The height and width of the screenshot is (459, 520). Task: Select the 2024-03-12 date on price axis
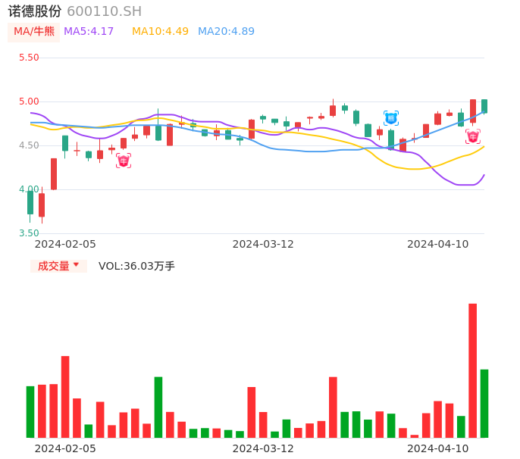click(x=263, y=244)
